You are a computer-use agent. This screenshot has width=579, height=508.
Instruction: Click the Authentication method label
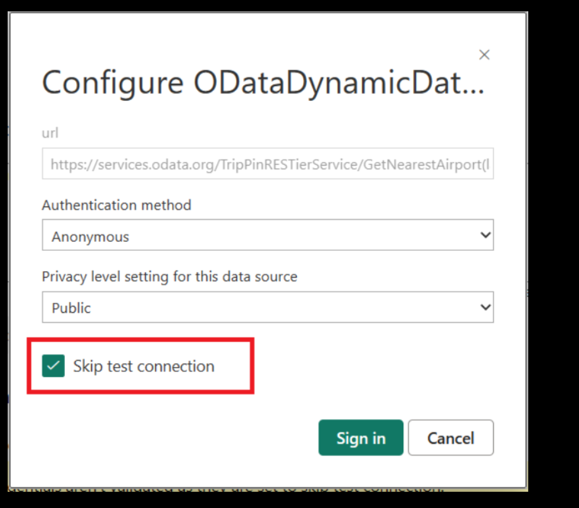[116, 205]
